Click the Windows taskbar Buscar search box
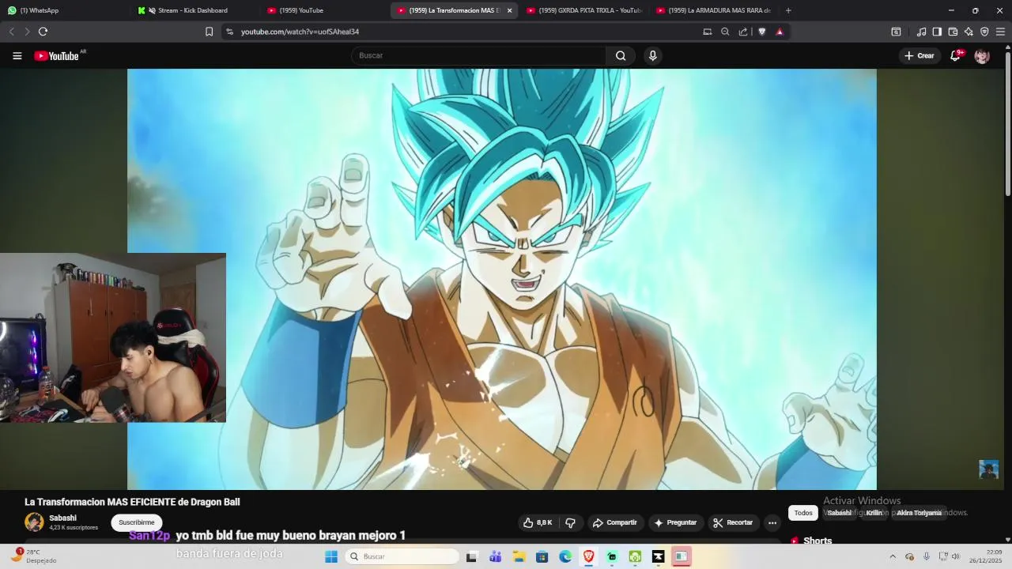 click(x=403, y=556)
